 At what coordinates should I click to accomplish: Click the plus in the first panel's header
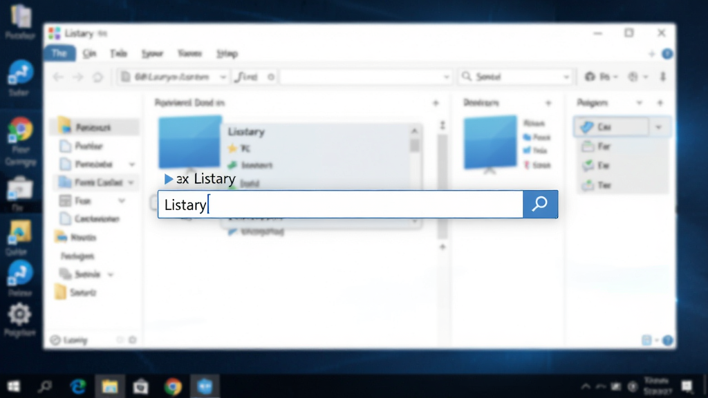(x=436, y=104)
